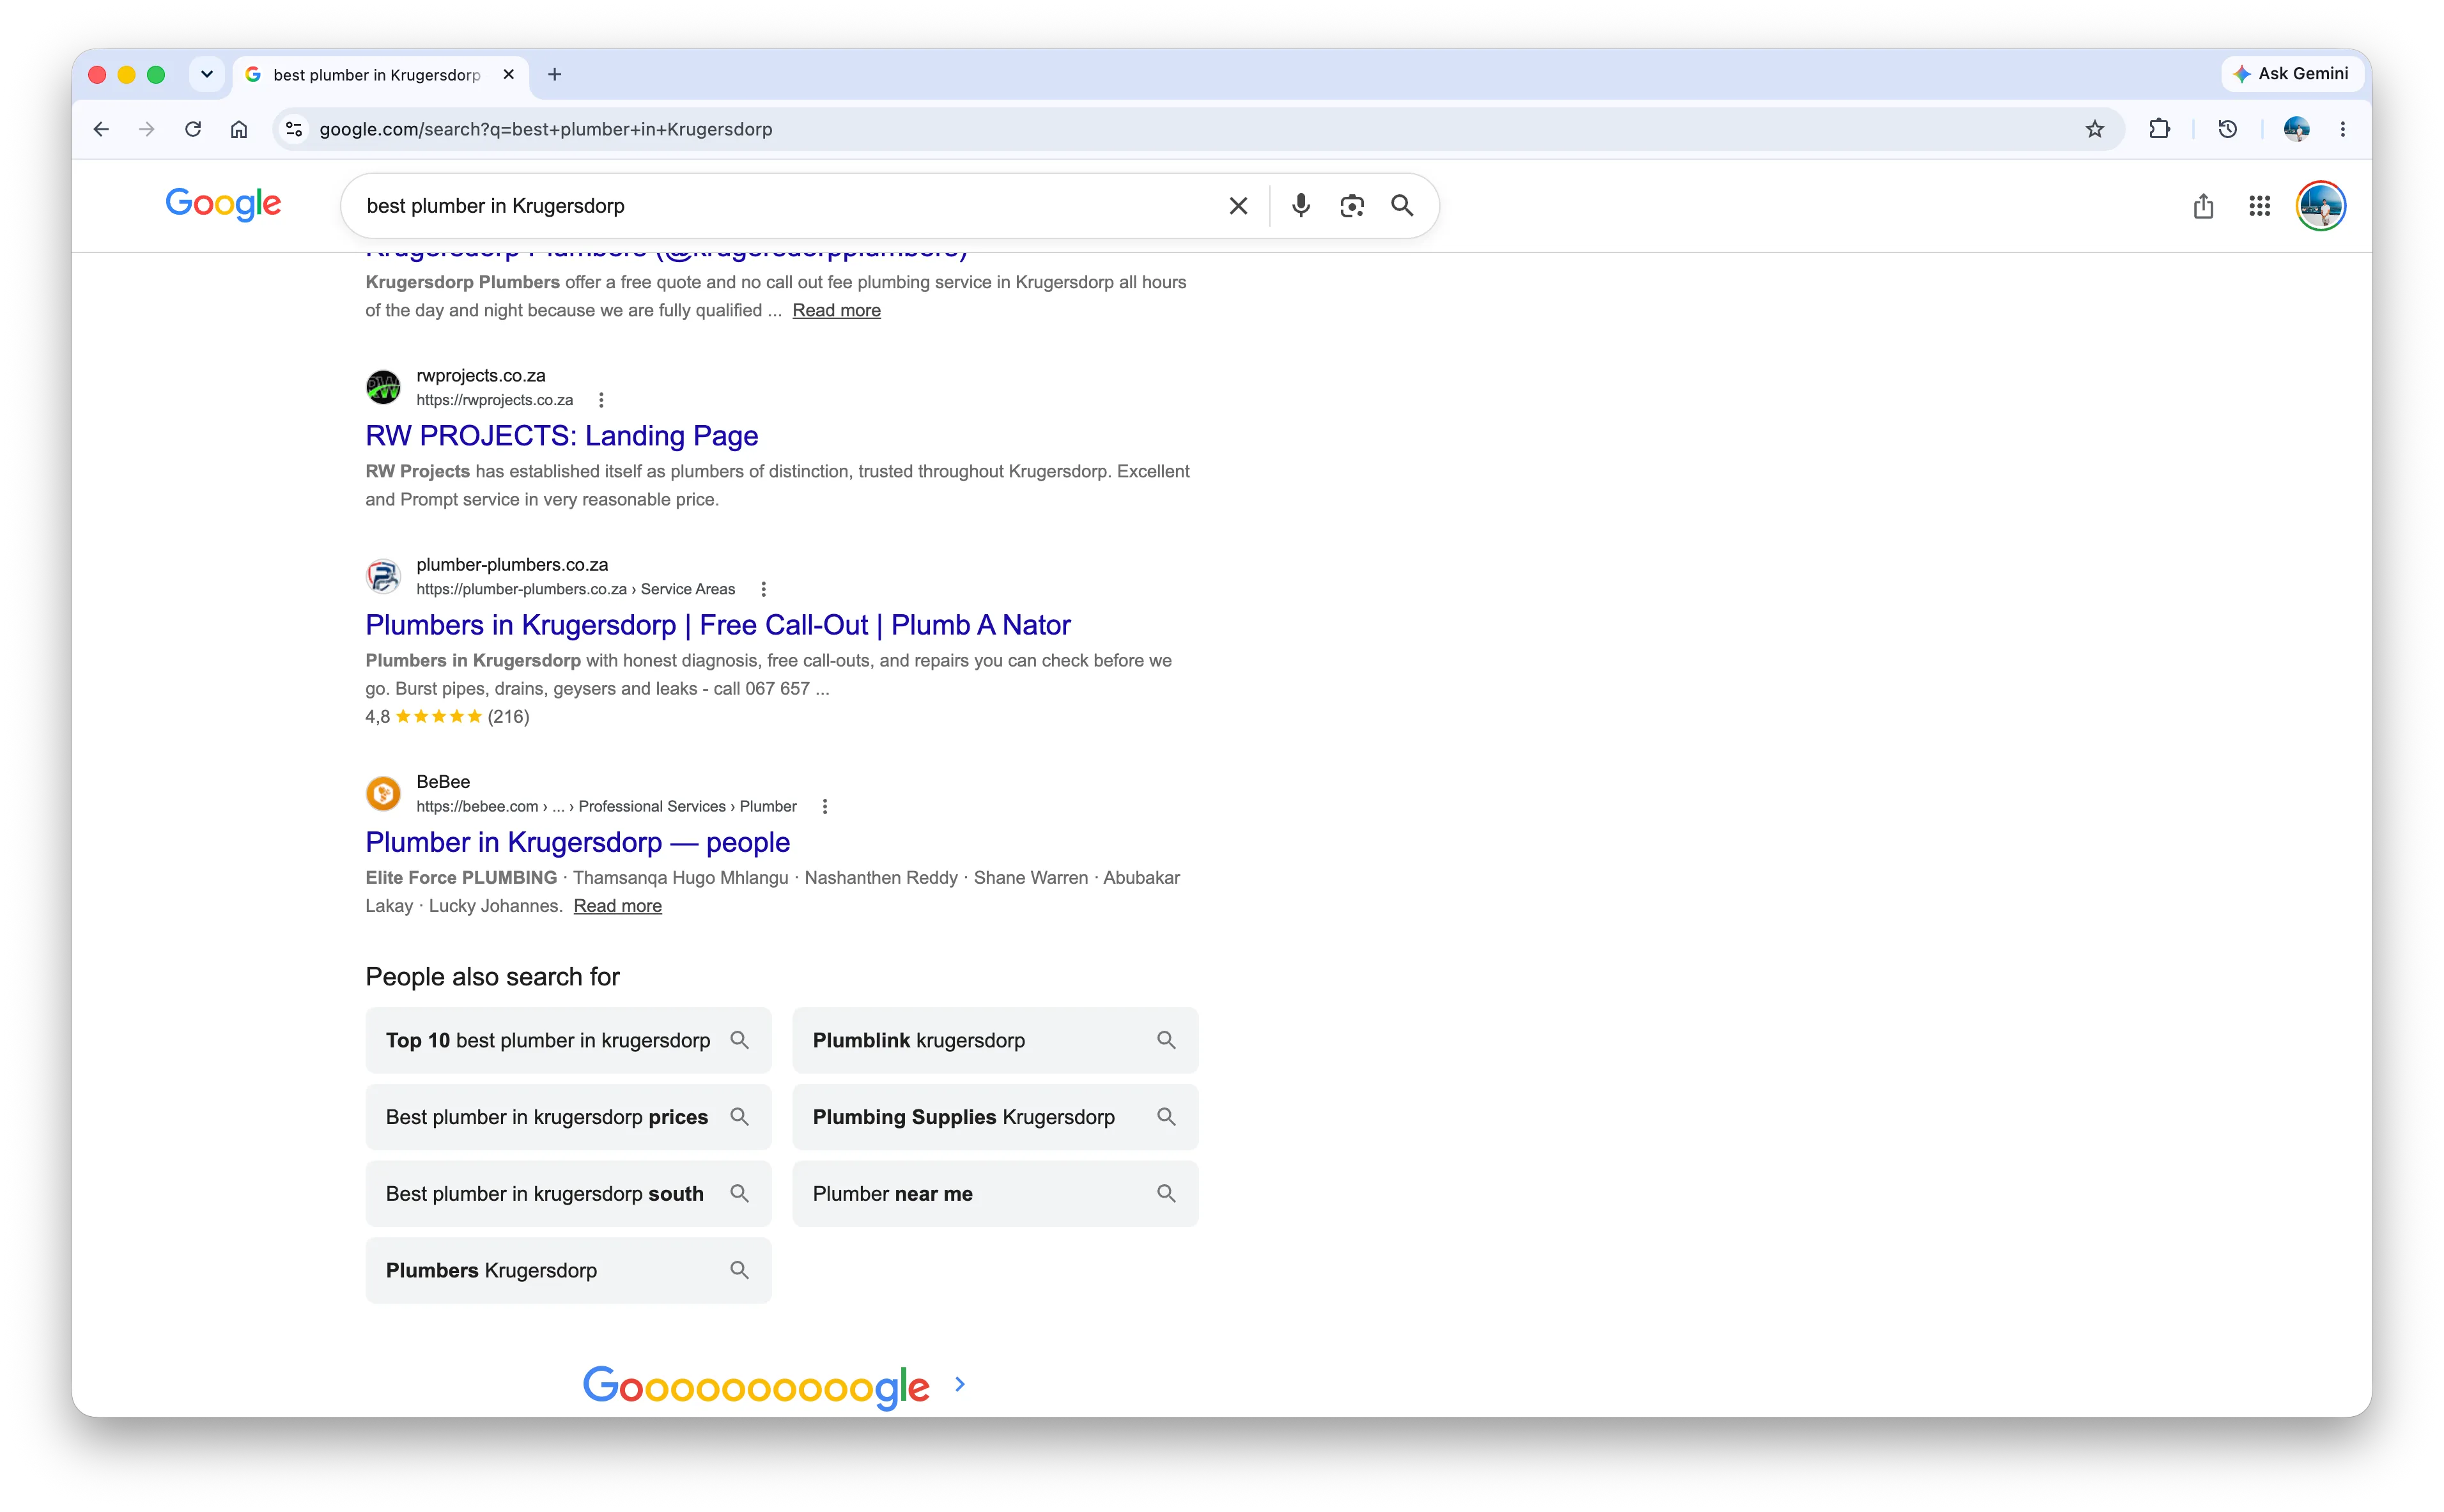Click the Ask Gemini button
This screenshot has width=2444, height=1512.
coord(2292,74)
